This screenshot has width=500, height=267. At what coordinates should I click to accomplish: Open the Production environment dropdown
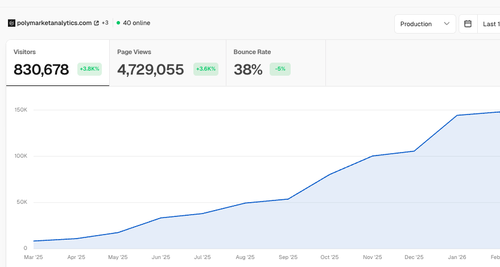point(425,24)
